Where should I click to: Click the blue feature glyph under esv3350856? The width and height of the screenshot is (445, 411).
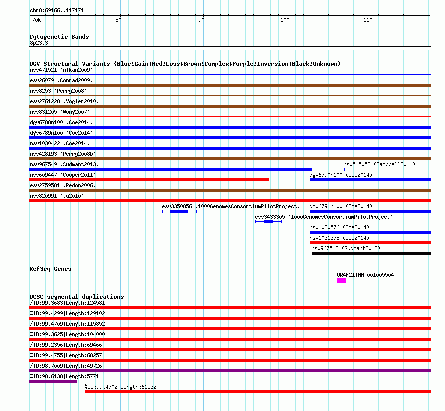coord(180,211)
